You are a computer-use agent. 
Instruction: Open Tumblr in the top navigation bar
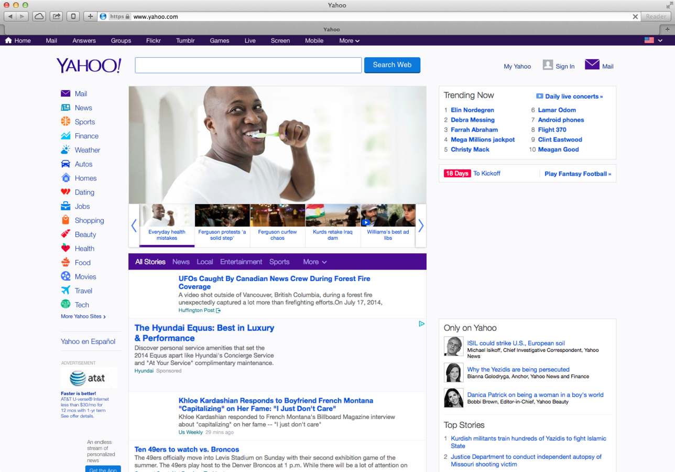pyautogui.click(x=185, y=40)
